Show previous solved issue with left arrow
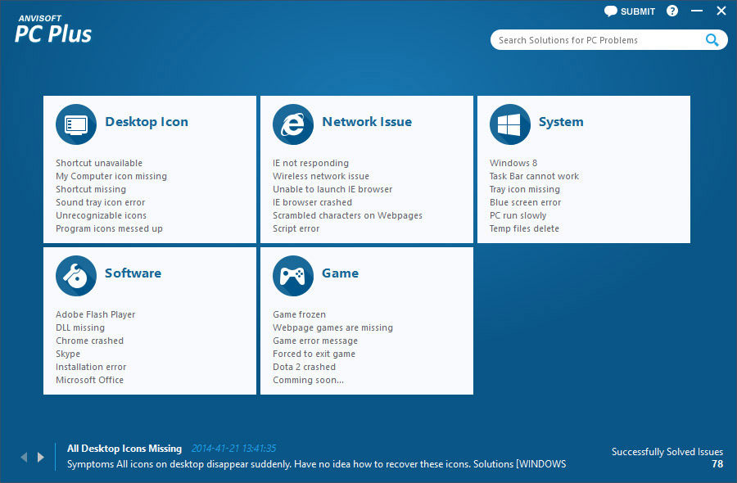737x483 pixels. [x=24, y=457]
